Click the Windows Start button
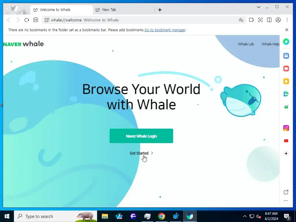The width and height of the screenshot is (296, 222). click(7, 216)
